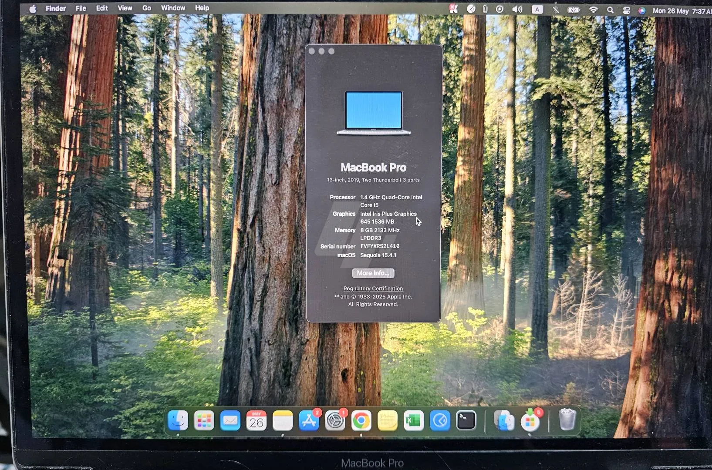Image resolution: width=712 pixels, height=470 pixels.
Task: Click the 'Sequoia 15.4.1' macOS version
Action: pos(378,255)
